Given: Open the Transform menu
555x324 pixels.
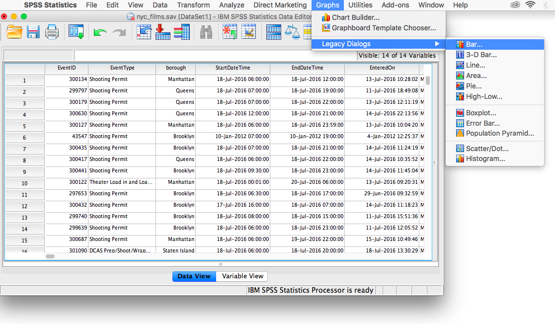Looking at the screenshot, I should pos(193,5).
